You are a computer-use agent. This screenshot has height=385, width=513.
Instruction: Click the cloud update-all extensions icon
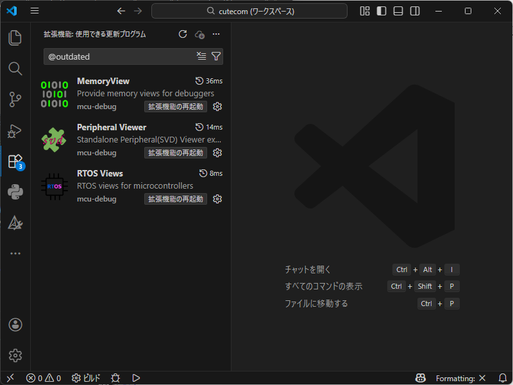point(199,35)
